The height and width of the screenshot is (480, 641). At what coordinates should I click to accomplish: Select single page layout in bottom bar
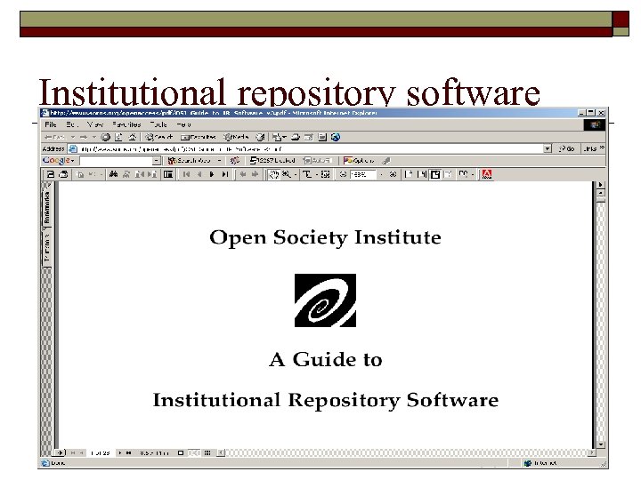[180, 452]
